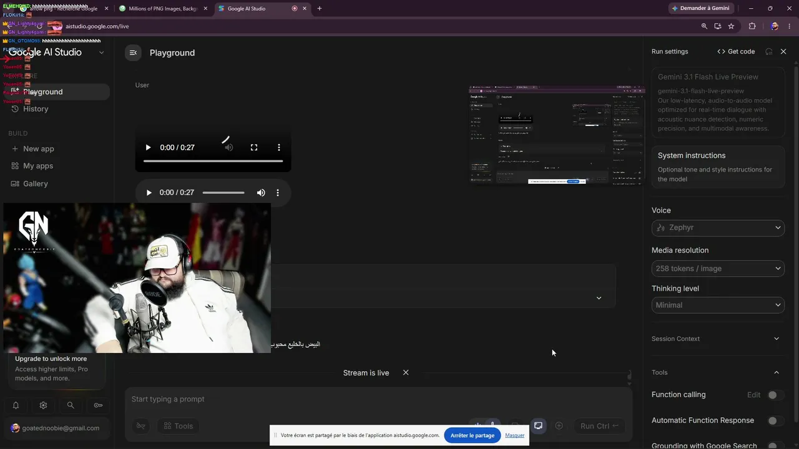The image size is (799, 449).
Task: Click the zoom magnifier in address bar
Action: click(704, 26)
